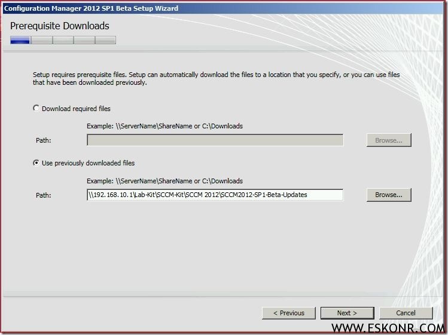Click the Path label beside the network share field
Image resolution: width=448 pixels, height=335 pixels.
tap(44, 195)
